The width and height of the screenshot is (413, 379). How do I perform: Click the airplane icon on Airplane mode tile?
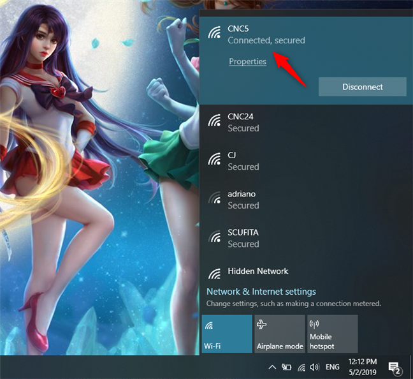[261, 324]
